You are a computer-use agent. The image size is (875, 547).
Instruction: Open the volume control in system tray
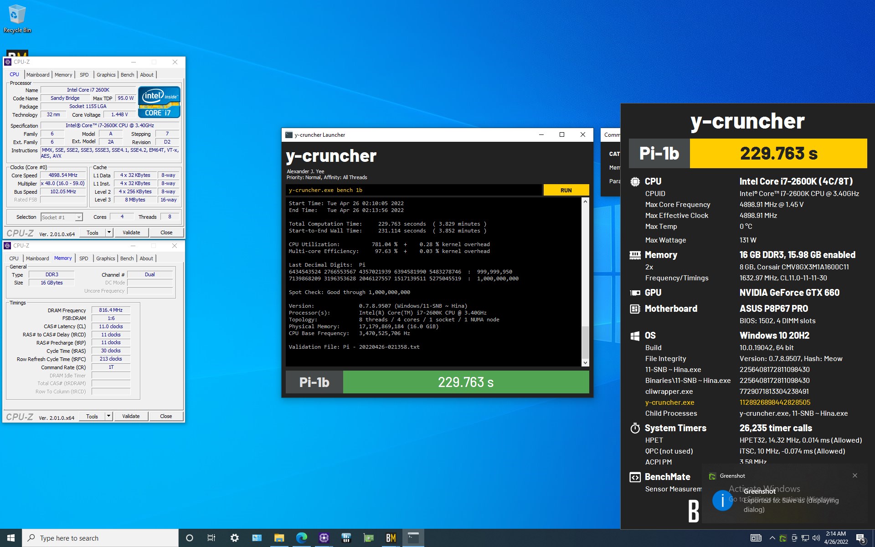[x=816, y=538]
